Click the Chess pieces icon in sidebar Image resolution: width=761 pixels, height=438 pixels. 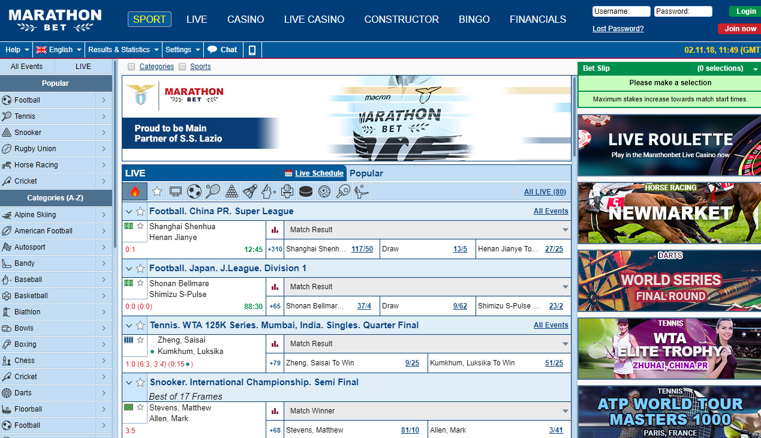[x=7, y=361]
